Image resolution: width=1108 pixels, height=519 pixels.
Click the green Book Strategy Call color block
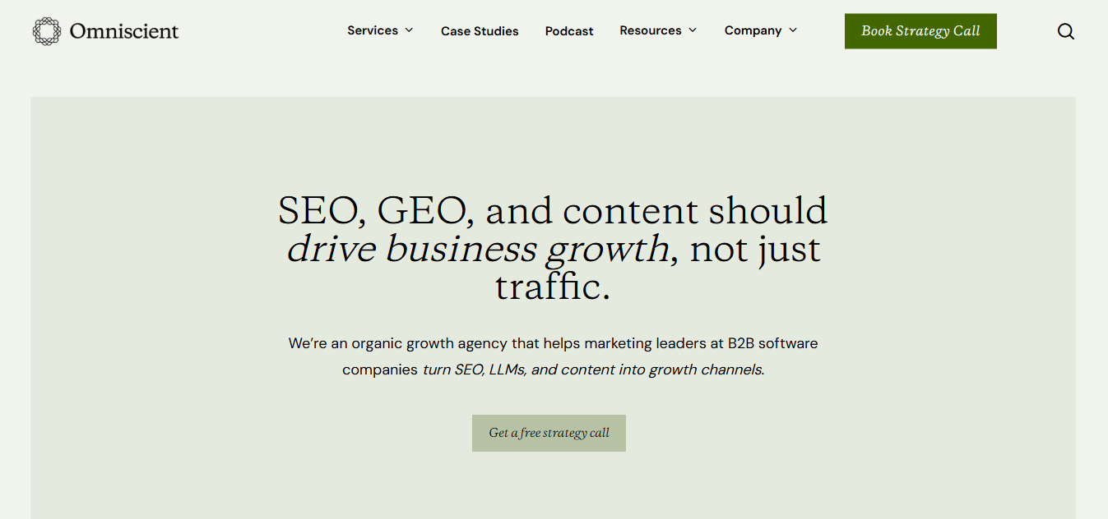920,30
